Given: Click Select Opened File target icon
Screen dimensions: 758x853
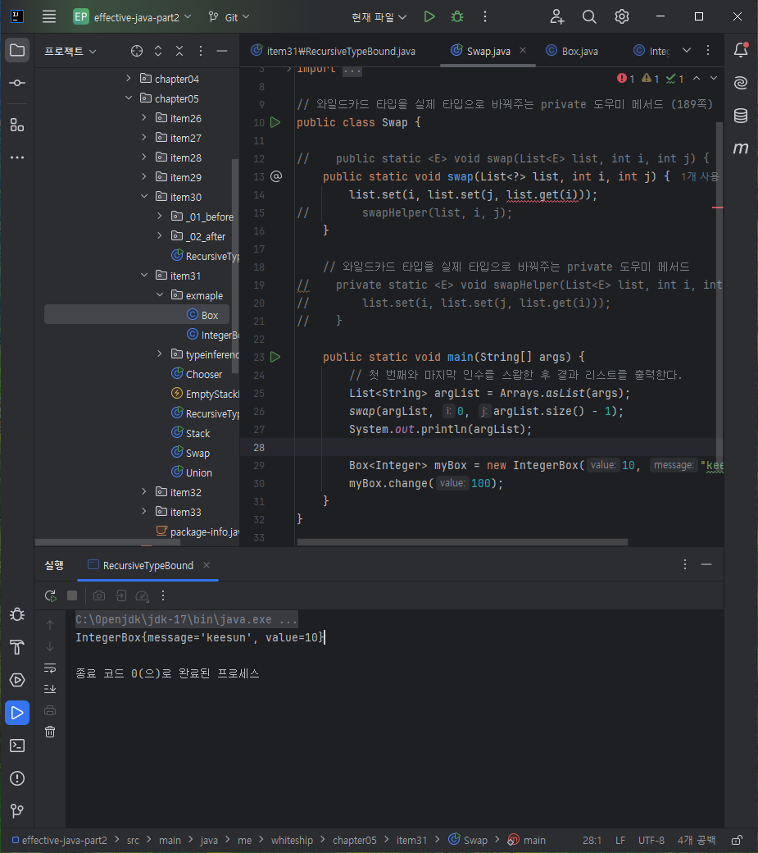Looking at the screenshot, I should [x=137, y=51].
